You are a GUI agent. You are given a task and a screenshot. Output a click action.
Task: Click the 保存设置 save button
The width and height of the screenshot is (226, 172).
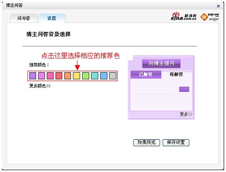[x=176, y=142]
